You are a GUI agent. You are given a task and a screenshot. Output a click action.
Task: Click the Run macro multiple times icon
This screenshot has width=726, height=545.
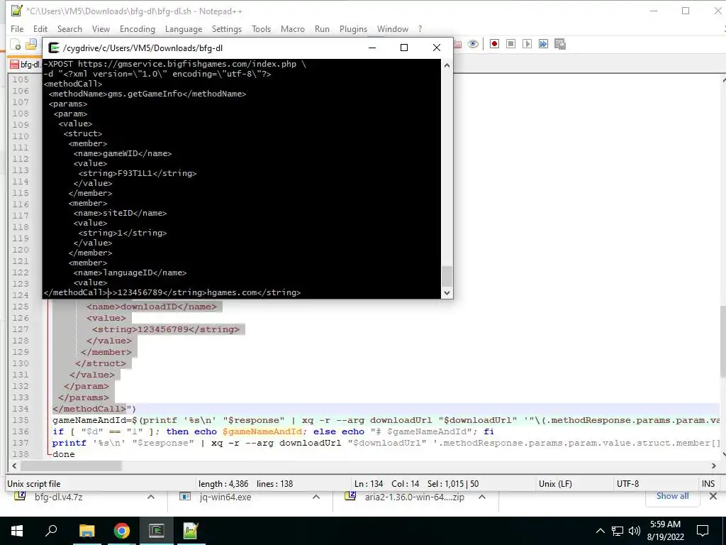click(x=543, y=44)
